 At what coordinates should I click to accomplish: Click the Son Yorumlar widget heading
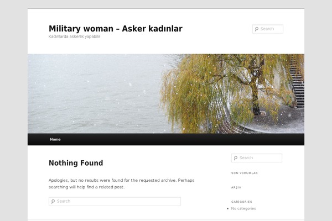click(245, 173)
